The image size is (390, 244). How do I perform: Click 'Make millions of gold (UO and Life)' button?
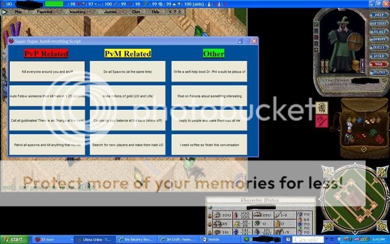coord(128,96)
